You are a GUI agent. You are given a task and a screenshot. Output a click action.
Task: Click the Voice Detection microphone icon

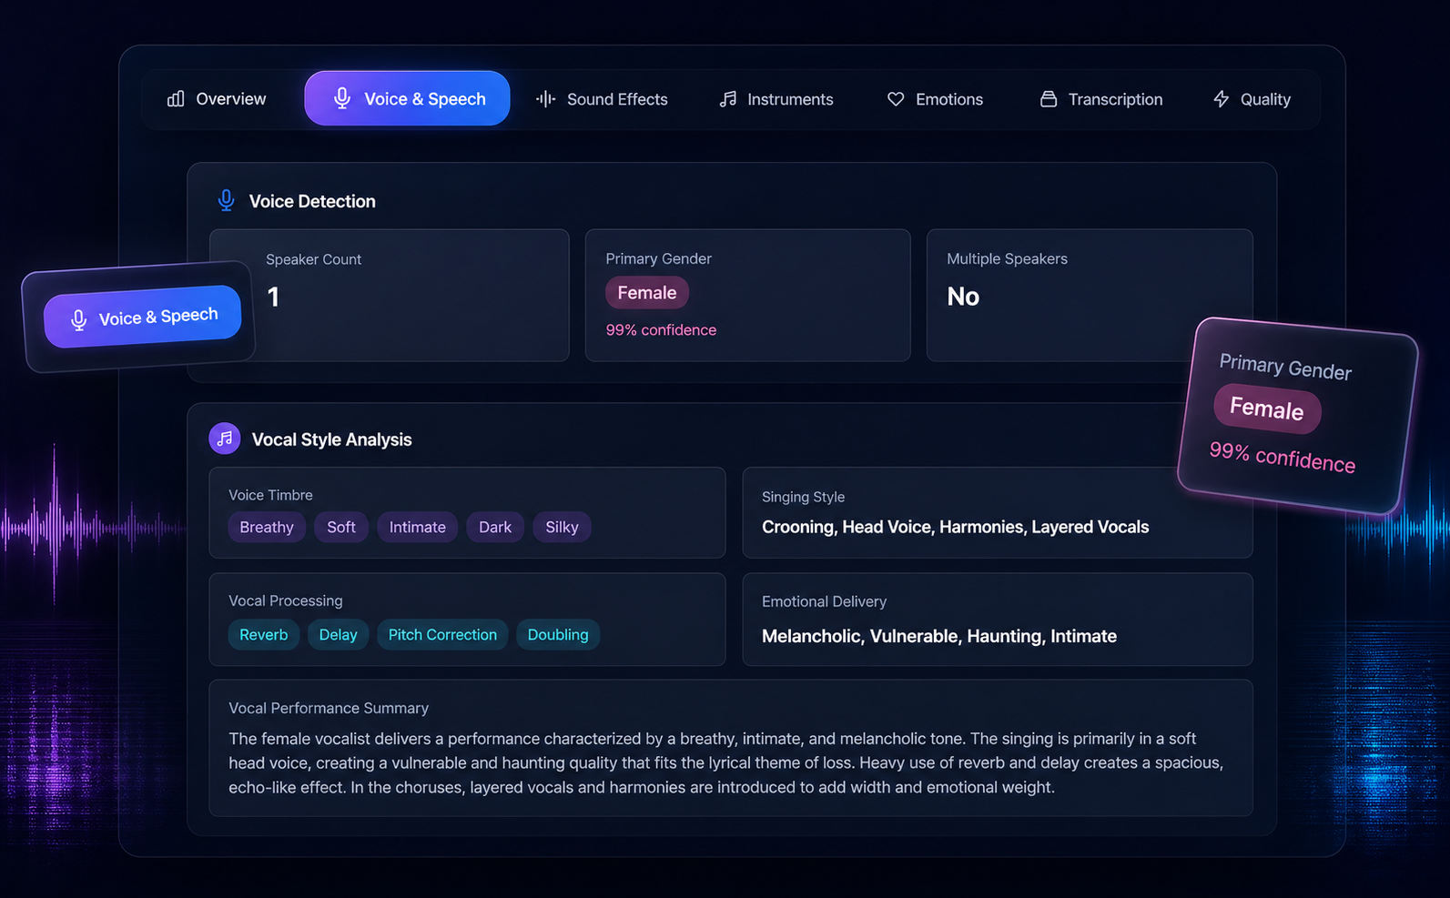pos(226,200)
